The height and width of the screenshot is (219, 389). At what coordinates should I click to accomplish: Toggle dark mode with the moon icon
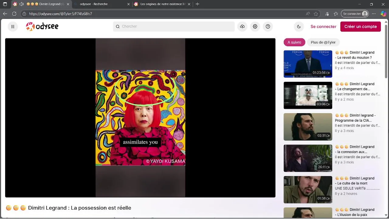299,26
